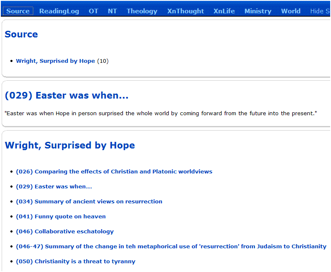Click the XnLife menu item
The image size is (331, 272).
224,11
